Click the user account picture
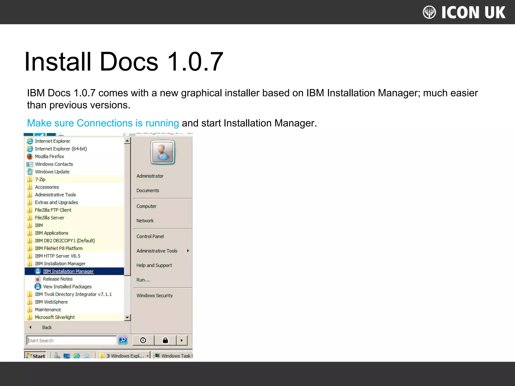Image resolution: width=515 pixels, height=386 pixels. pos(162,152)
